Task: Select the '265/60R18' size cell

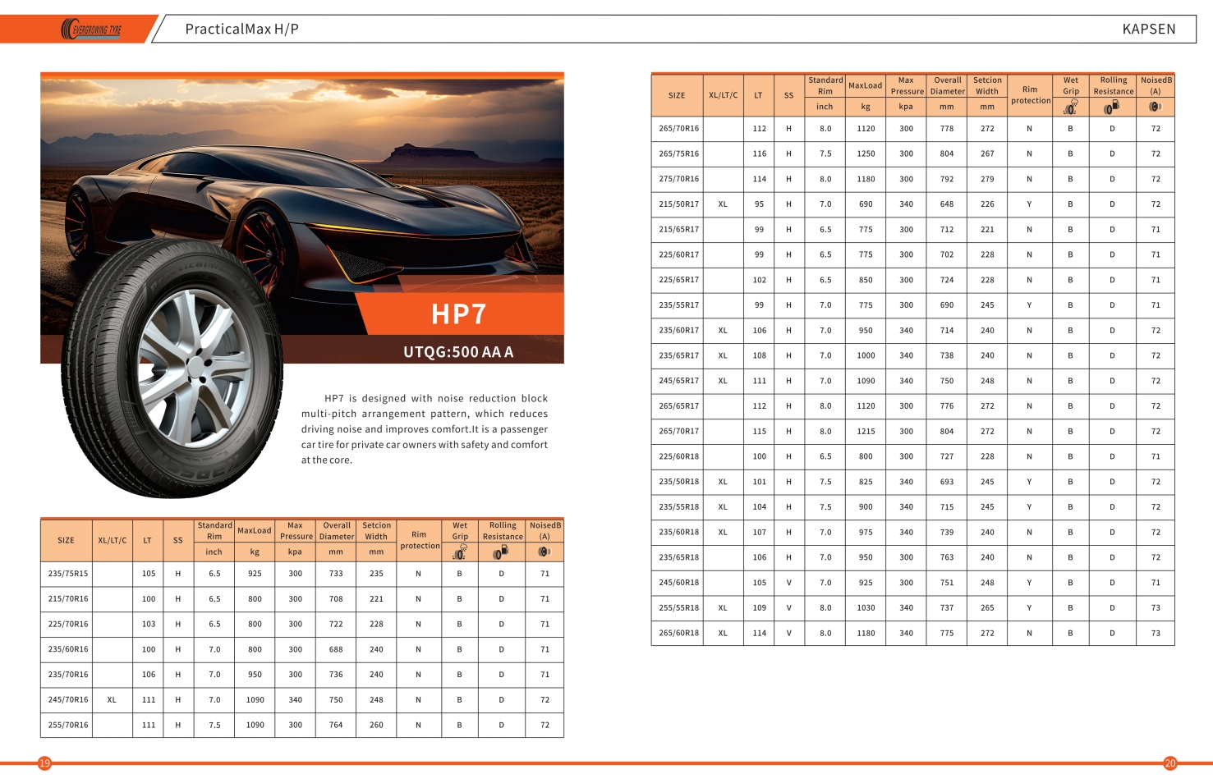Action: (679, 634)
